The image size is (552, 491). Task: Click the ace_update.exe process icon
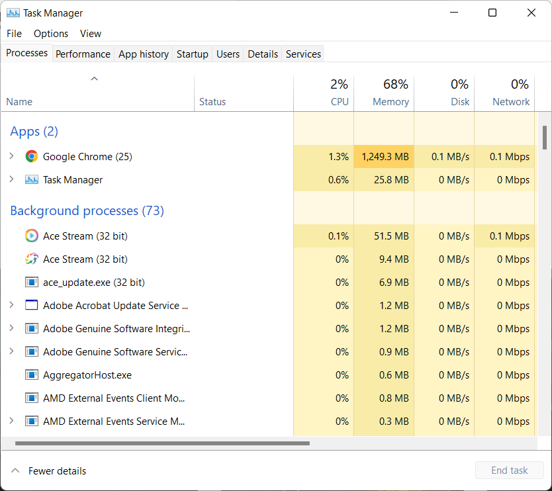(x=31, y=283)
